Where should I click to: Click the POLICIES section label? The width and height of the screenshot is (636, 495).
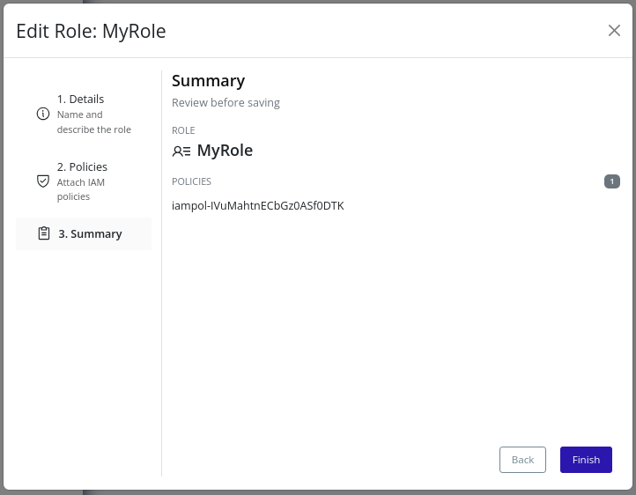point(191,181)
